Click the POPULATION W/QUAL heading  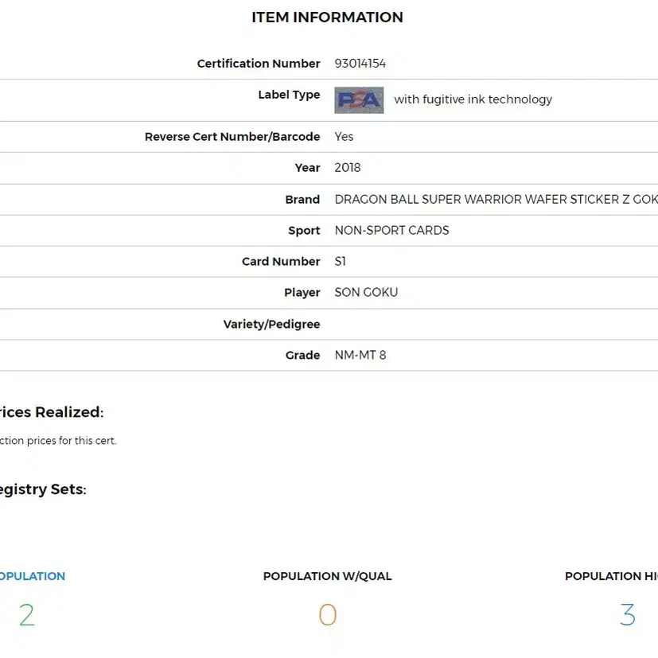(327, 576)
